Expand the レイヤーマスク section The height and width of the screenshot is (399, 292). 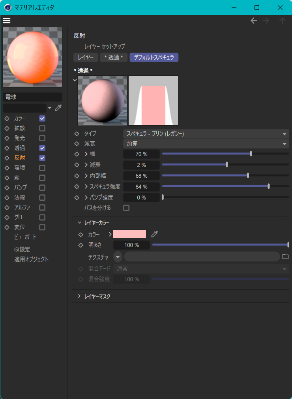tap(79, 296)
